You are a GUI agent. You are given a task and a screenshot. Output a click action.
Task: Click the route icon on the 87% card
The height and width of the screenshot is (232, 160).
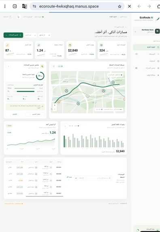[x=7, y=45]
